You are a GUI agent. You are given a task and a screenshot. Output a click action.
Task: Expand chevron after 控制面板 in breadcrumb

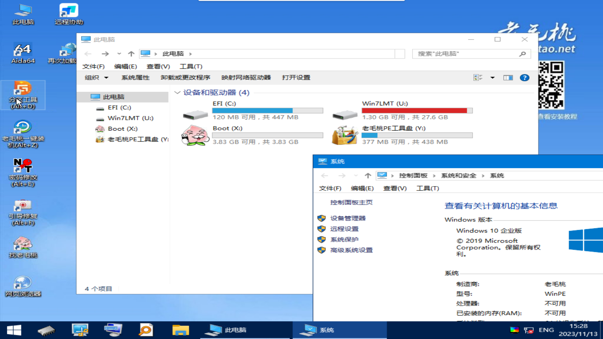pos(434,176)
